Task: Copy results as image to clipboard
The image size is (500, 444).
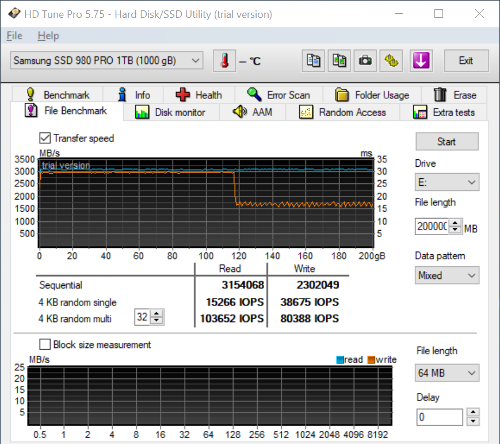Action: [x=339, y=60]
